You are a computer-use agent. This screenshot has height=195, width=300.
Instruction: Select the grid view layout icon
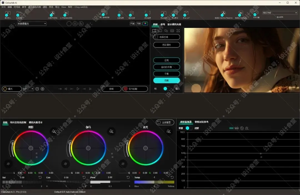point(172,31)
